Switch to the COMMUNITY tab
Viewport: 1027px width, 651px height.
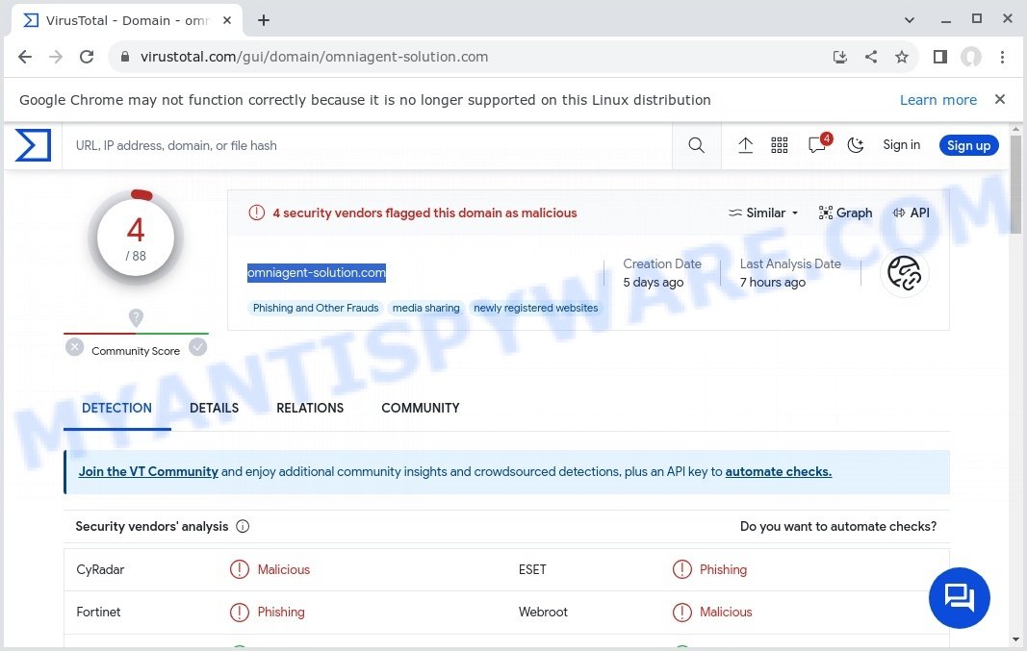[421, 408]
